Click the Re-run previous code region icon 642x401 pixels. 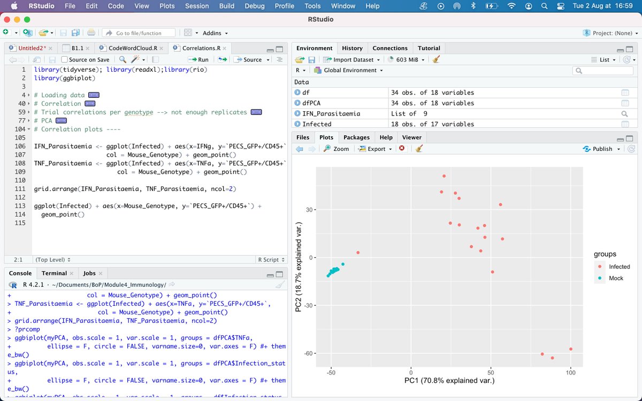tap(222, 59)
